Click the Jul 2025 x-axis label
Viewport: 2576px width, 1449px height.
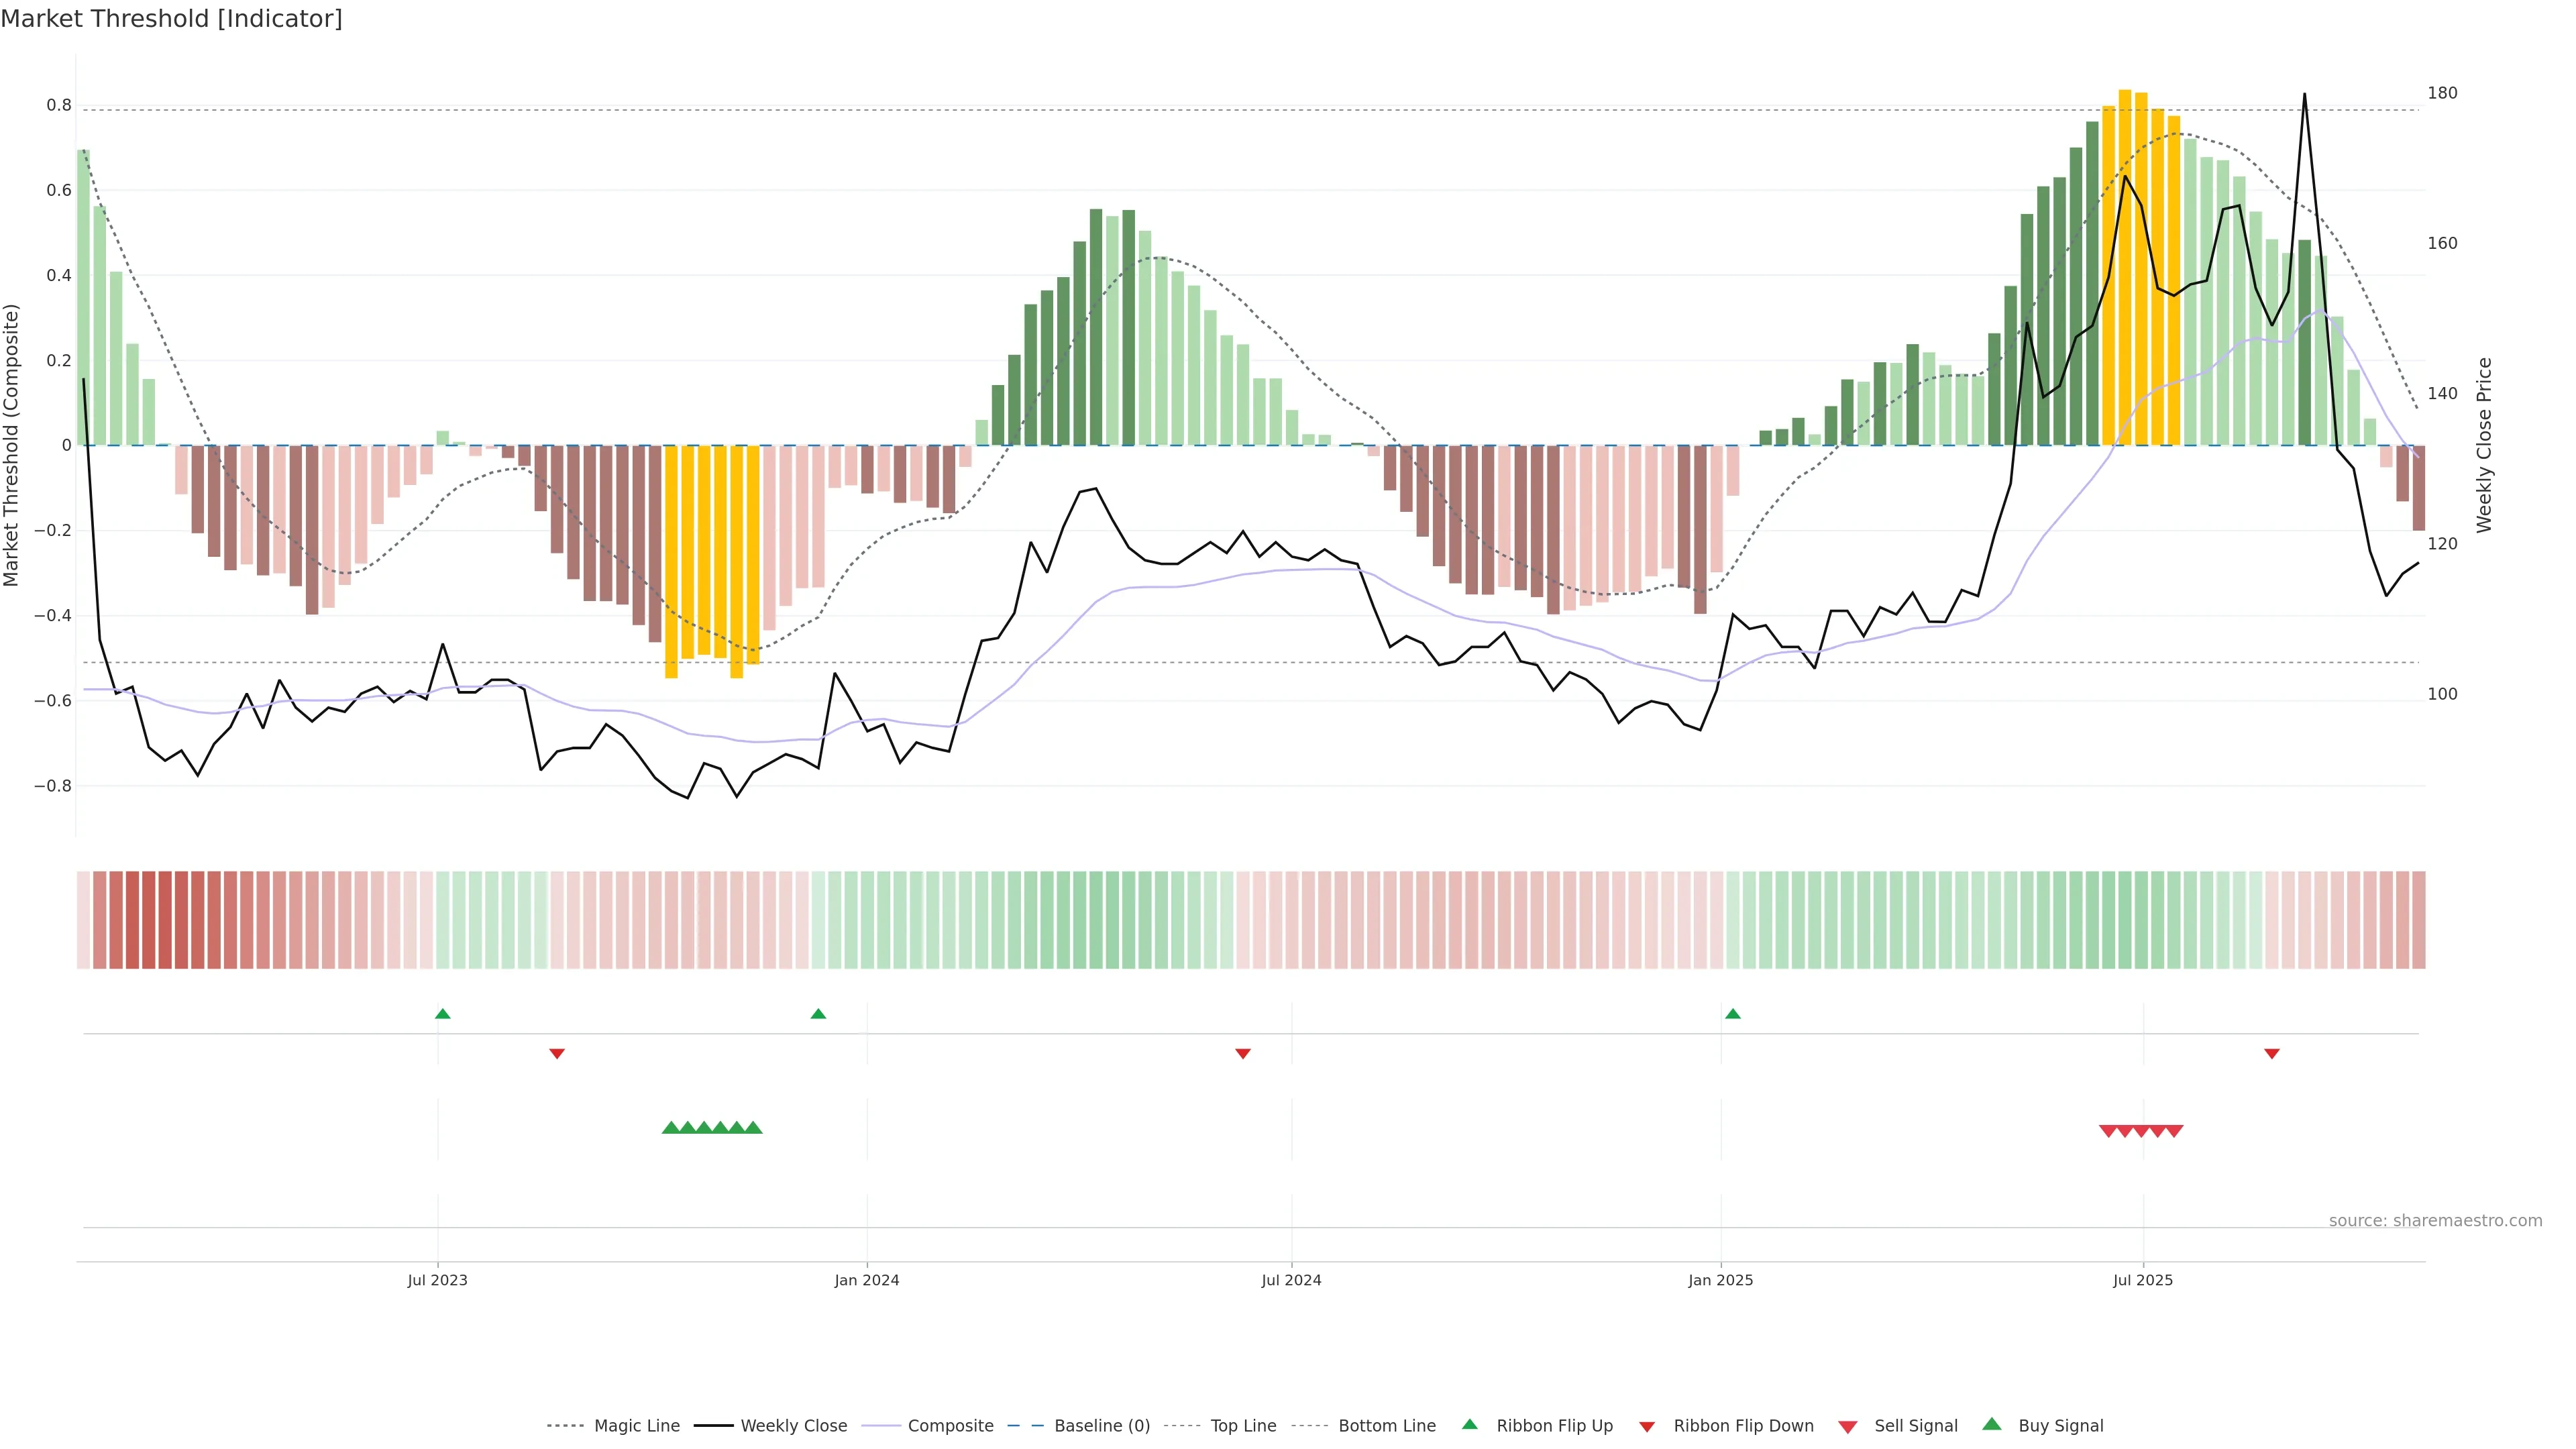(2143, 1280)
